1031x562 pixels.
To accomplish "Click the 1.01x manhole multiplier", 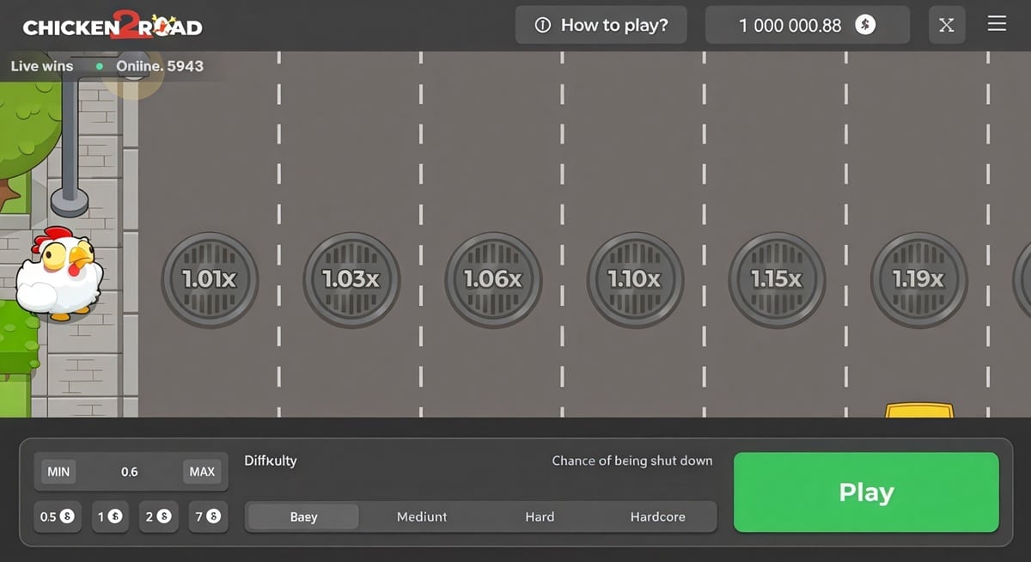I will click(210, 280).
